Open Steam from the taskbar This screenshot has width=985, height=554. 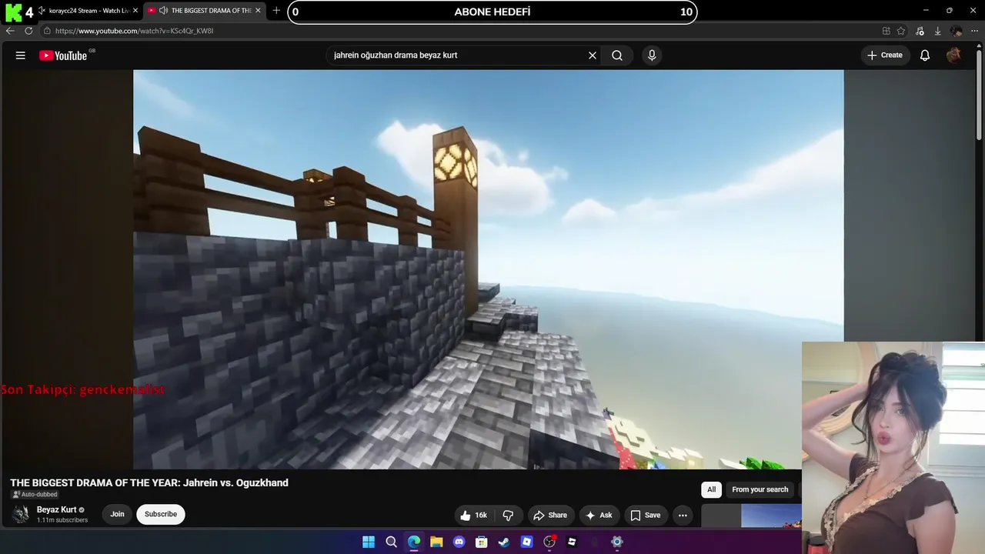coord(504,542)
